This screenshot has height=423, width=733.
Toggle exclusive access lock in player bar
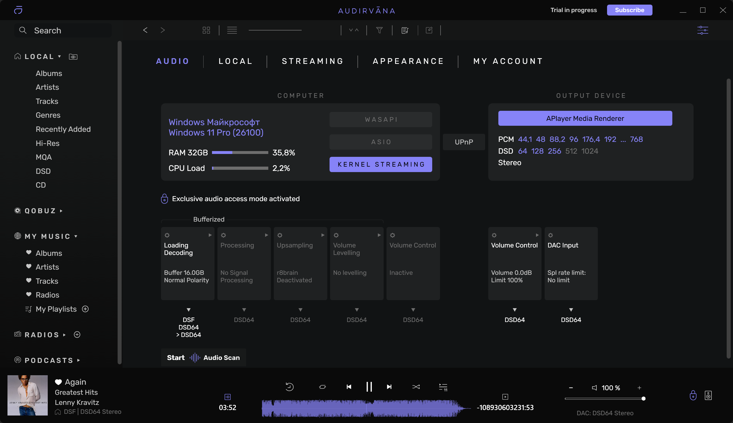click(693, 395)
